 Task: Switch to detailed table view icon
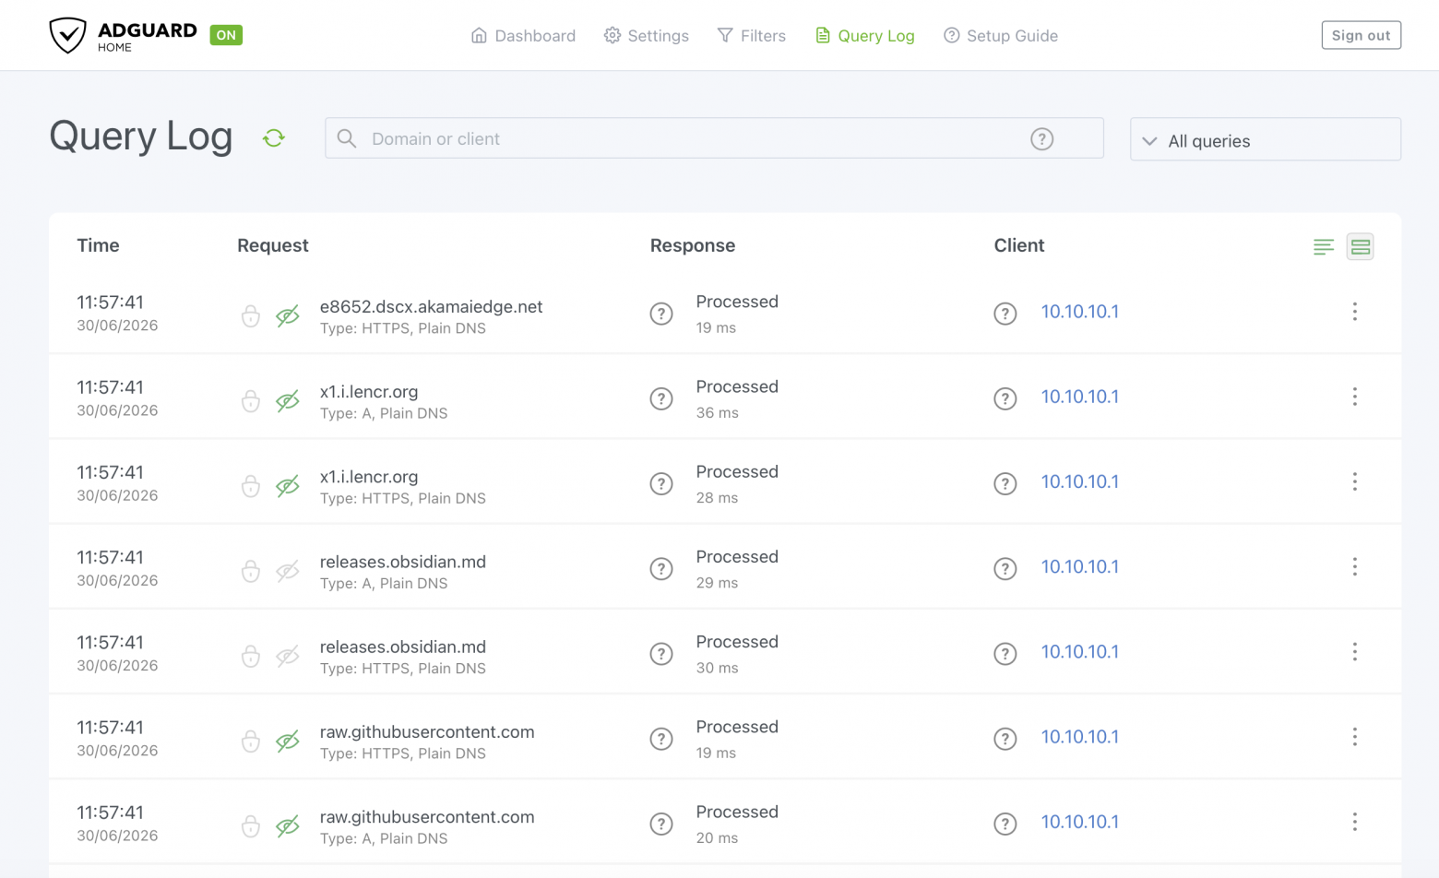[1360, 247]
